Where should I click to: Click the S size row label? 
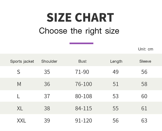(18, 72)
